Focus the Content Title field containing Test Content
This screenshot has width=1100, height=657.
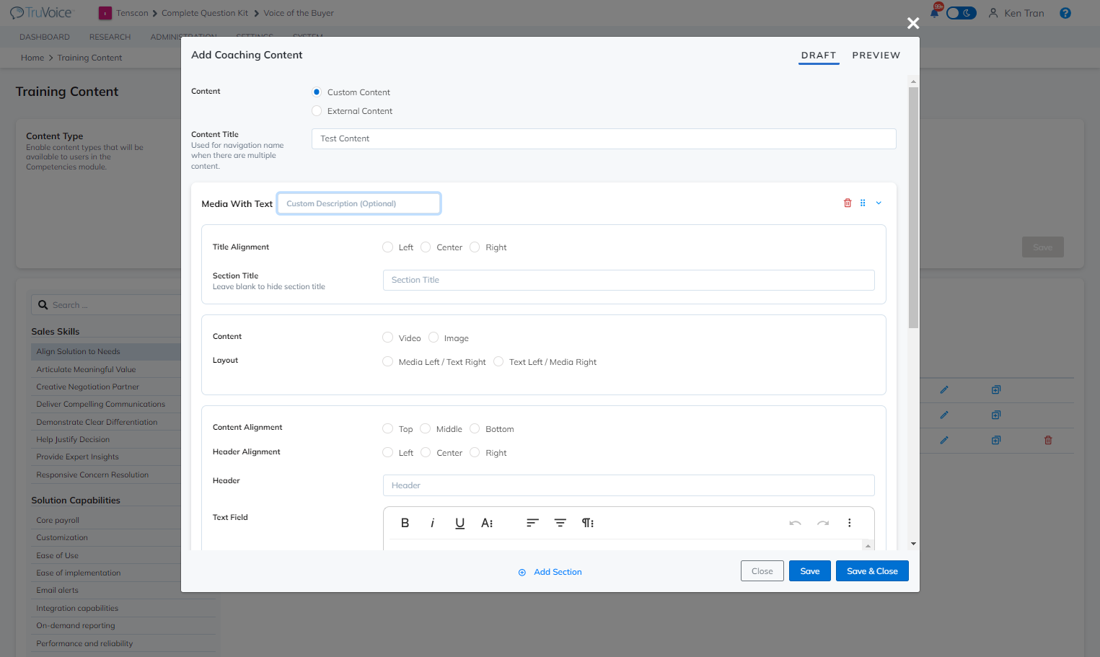tap(604, 138)
